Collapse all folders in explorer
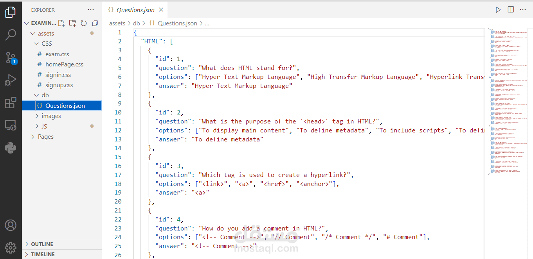The height and width of the screenshot is (259, 533). 95,23
